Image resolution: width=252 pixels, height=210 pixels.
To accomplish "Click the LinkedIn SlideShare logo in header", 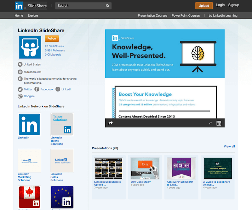I will coord(31,6).
